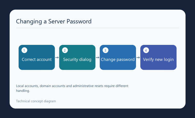
Task: Click the "Verify new login" label text
Action: (158, 60)
